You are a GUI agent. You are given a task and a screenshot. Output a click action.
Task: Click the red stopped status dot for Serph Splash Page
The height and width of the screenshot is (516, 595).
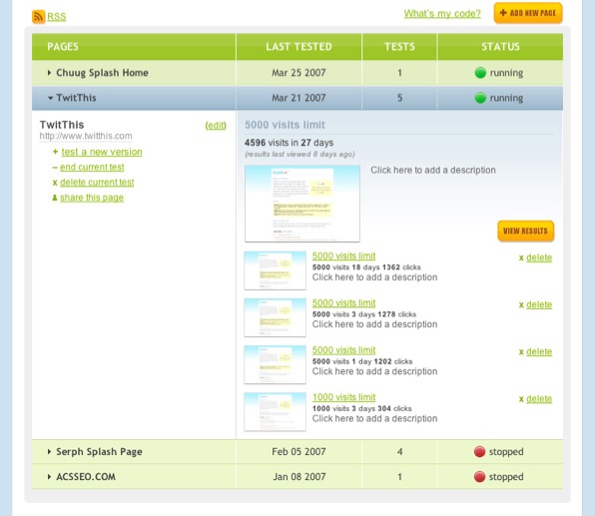(479, 451)
